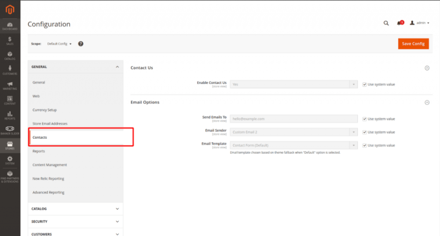Uncheck Use system value for Email Template
The width and height of the screenshot is (440, 236).
[364, 145]
